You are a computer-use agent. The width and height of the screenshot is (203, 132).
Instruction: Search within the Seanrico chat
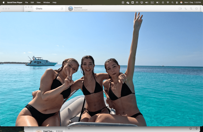(191, 8)
